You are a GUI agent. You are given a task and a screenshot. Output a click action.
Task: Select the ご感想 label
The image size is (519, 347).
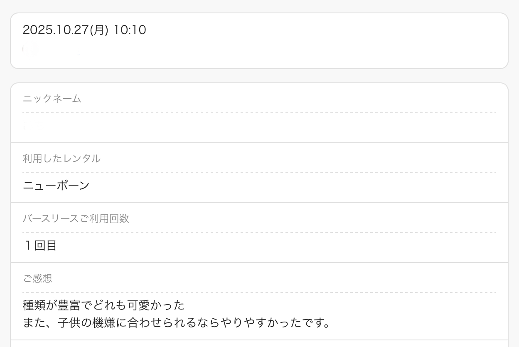(37, 278)
